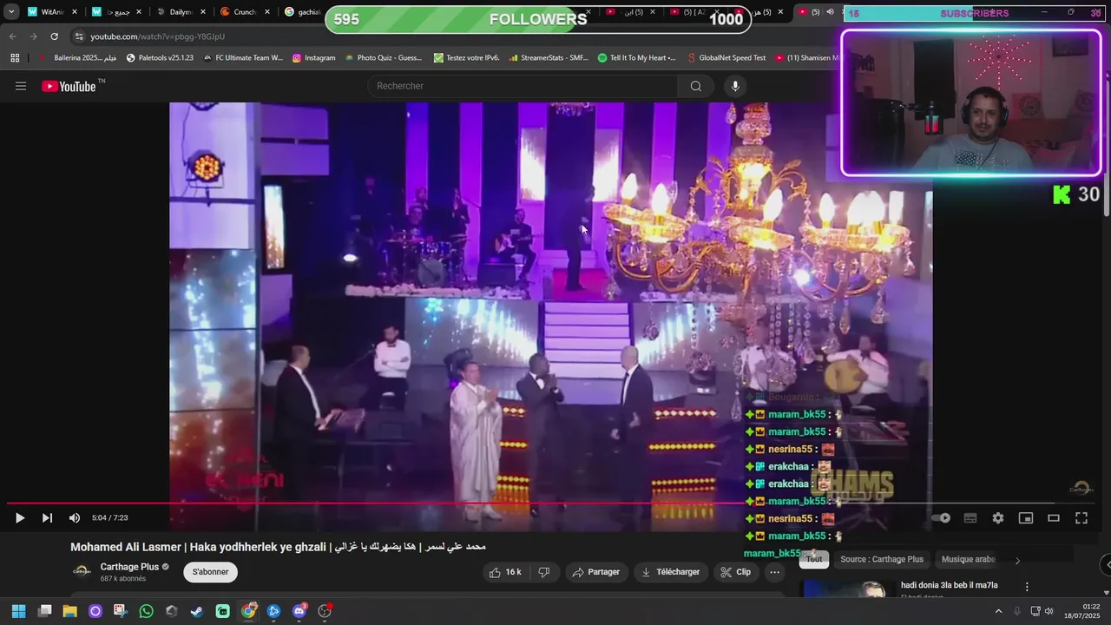Toggle subtitles in the player controls

(970, 518)
